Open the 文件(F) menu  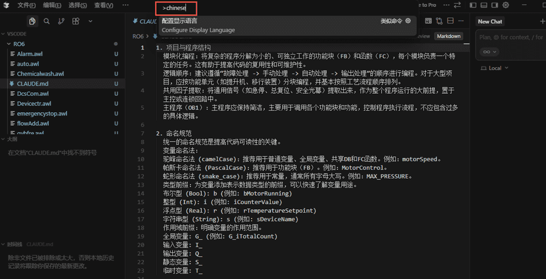(x=26, y=5)
